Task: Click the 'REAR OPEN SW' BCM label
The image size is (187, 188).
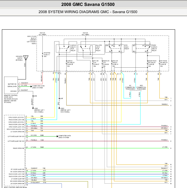Action: pyautogui.click(x=19, y=148)
